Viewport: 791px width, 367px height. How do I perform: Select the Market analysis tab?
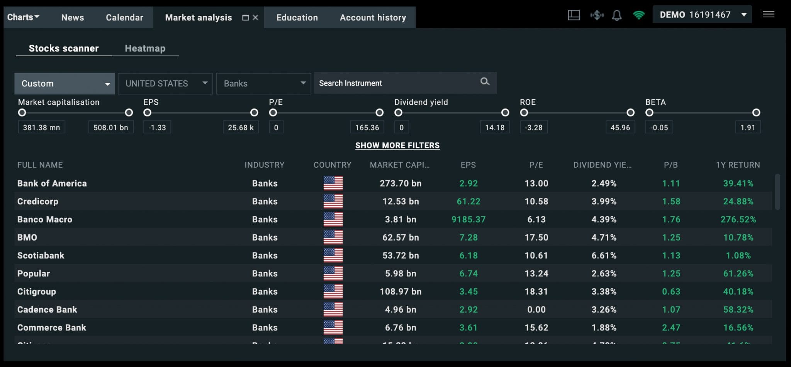click(x=199, y=17)
